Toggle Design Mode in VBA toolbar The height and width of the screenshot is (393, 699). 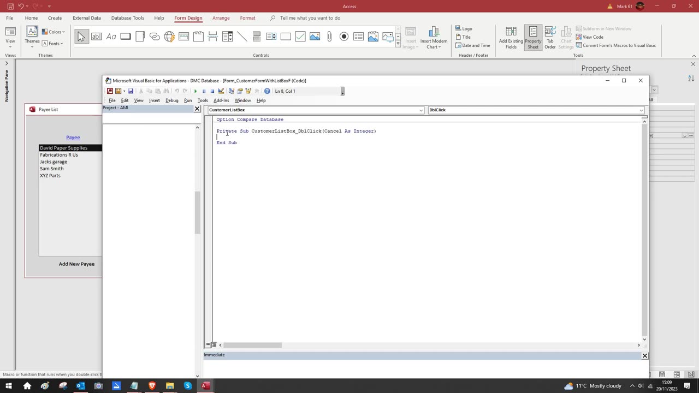pyautogui.click(x=221, y=91)
